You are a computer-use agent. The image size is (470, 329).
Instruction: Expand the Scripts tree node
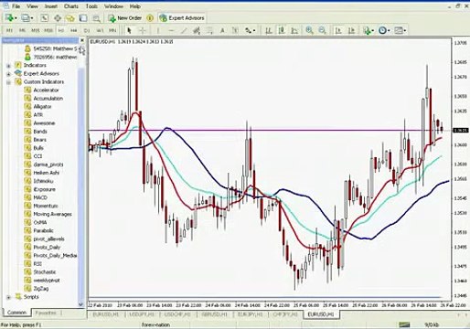[x=9, y=297]
